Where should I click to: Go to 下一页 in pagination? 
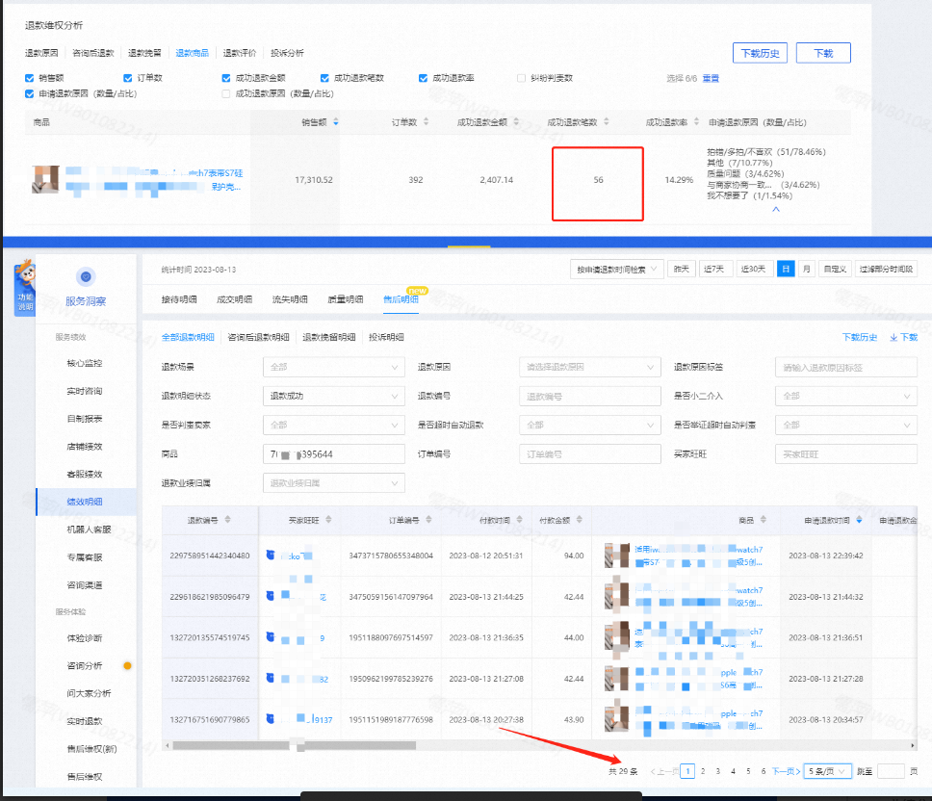786,771
